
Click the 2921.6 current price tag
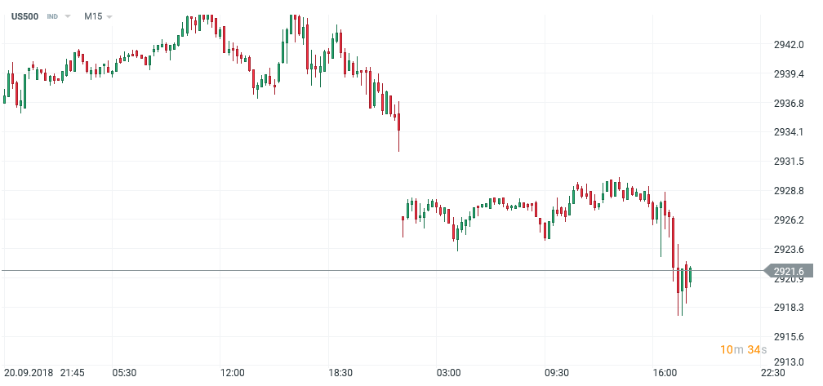click(789, 272)
